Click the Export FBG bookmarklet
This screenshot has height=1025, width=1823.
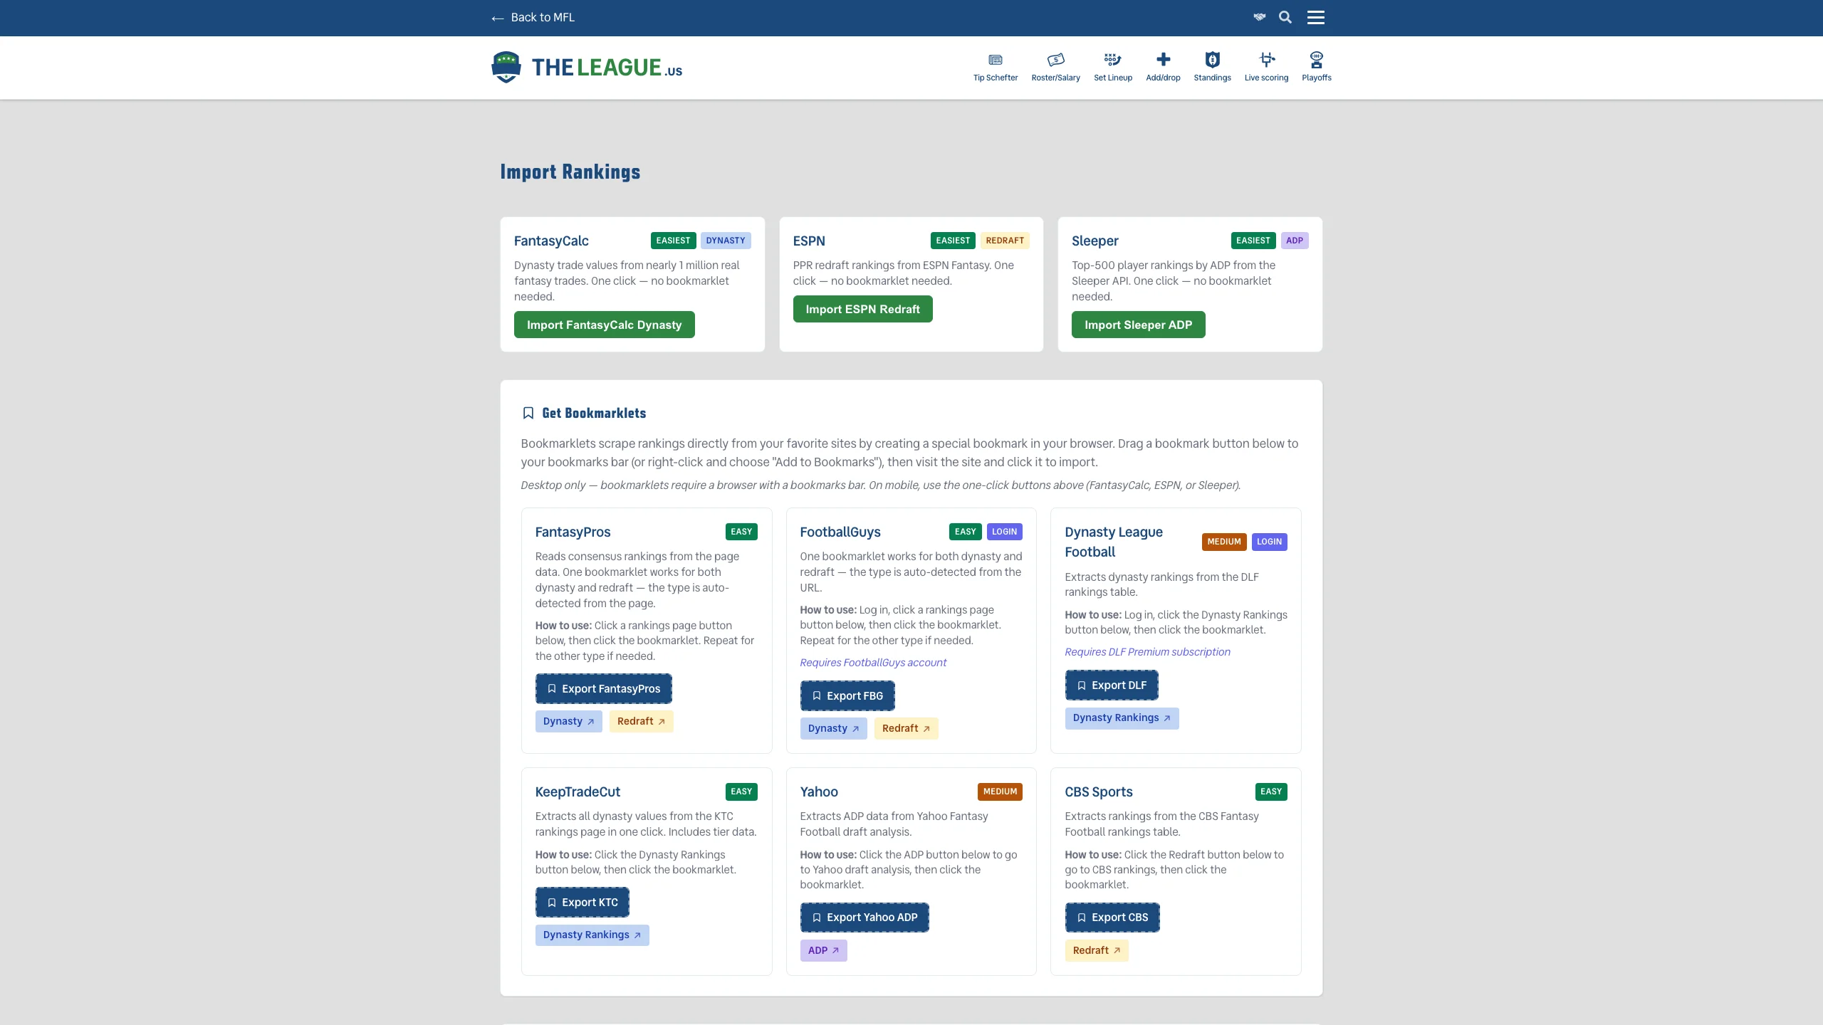pyautogui.click(x=847, y=696)
